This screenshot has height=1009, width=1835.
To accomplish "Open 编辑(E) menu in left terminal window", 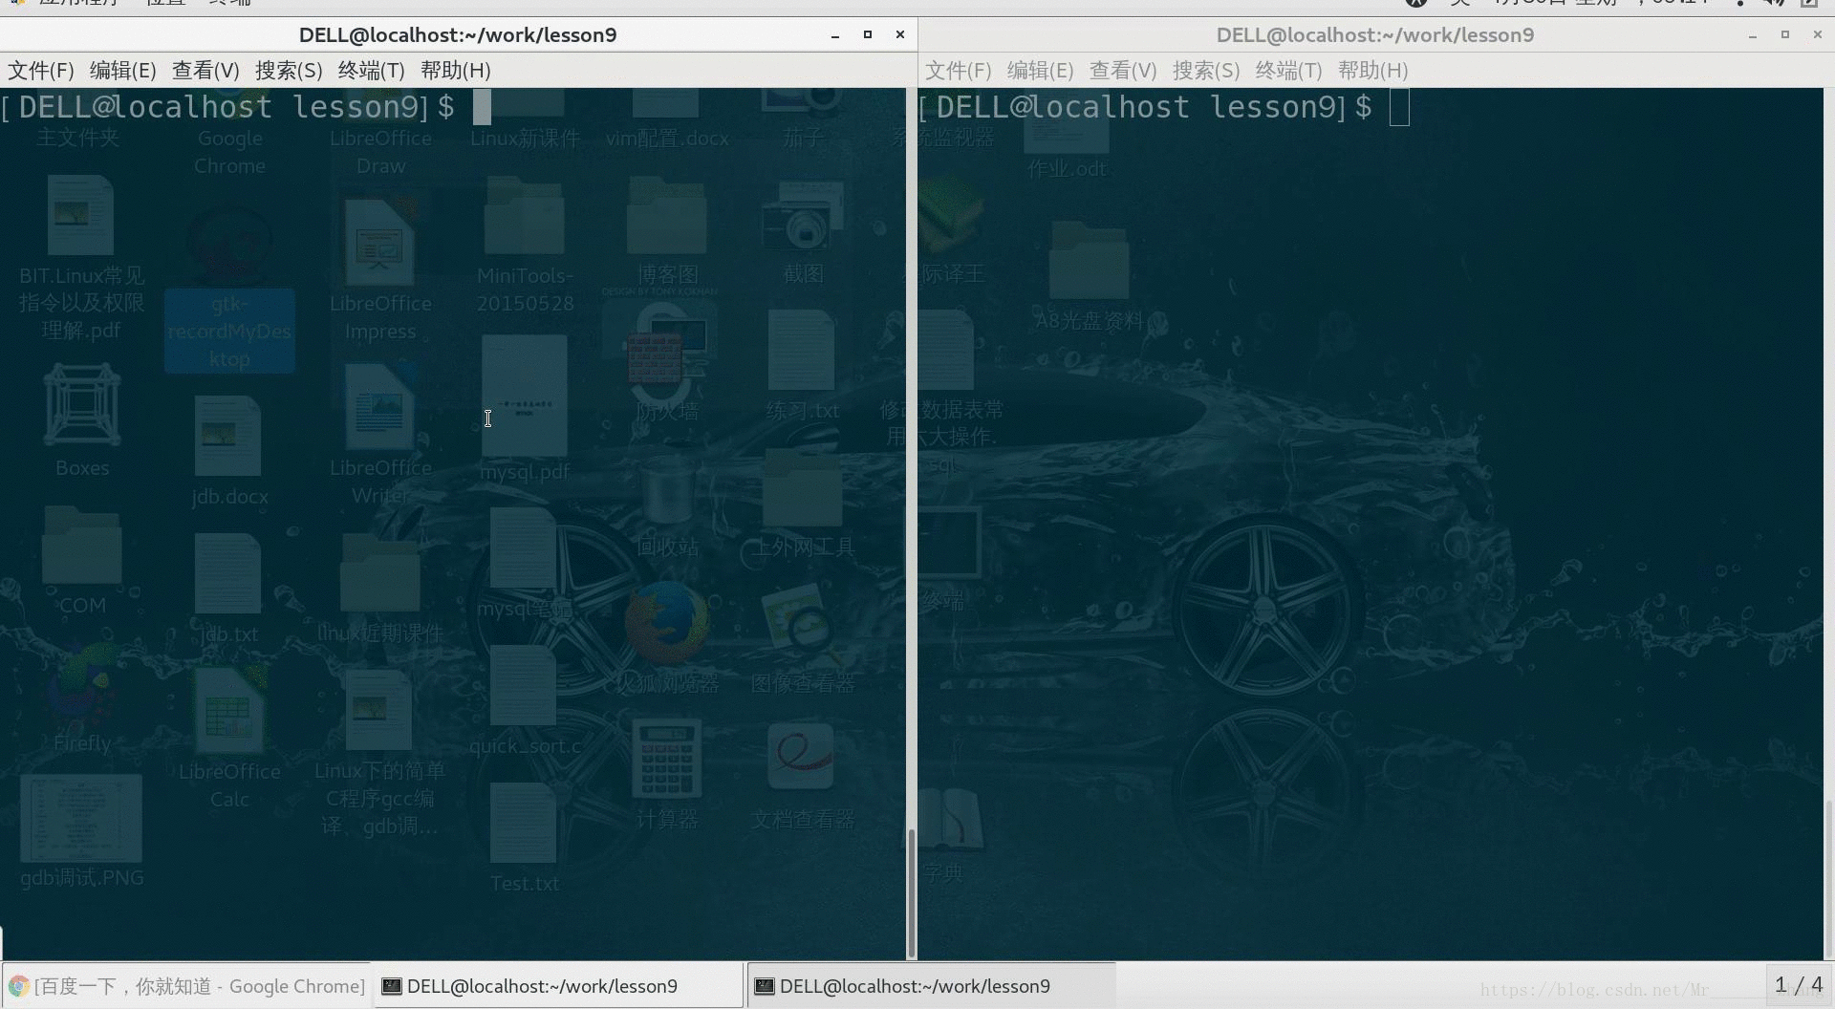I will [x=123, y=71].
